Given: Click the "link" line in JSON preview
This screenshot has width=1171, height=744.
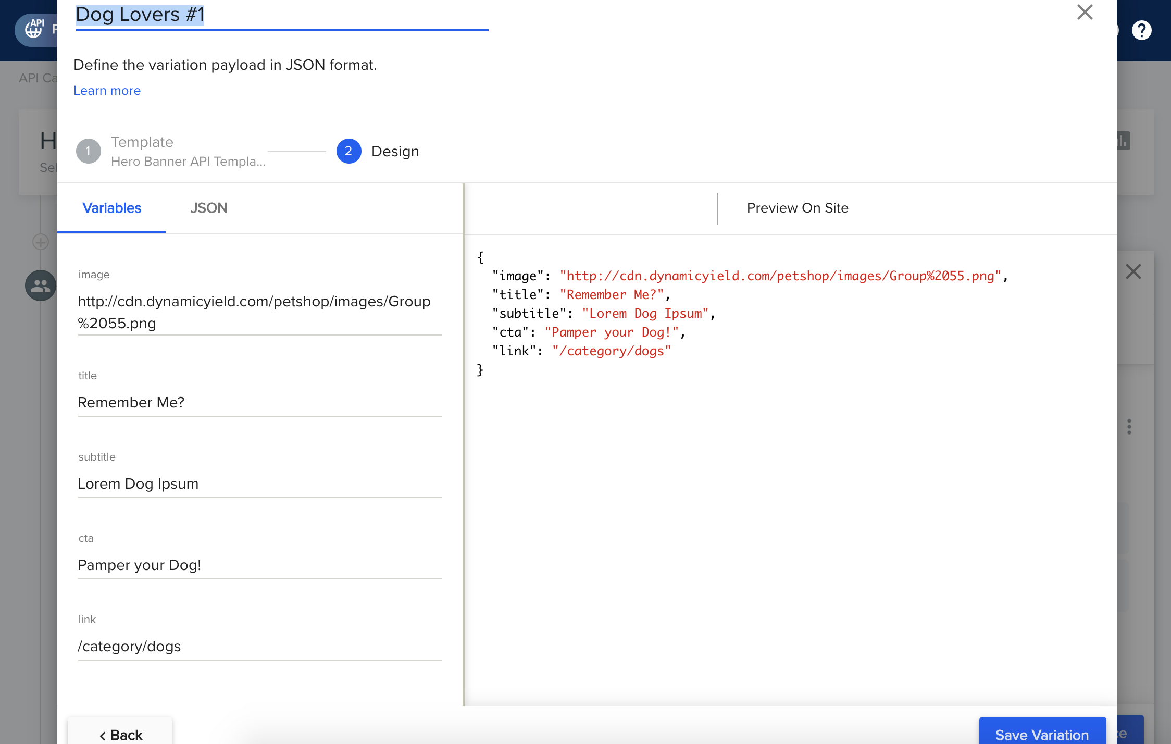Looking at the screenshot, I should point(581,351).
